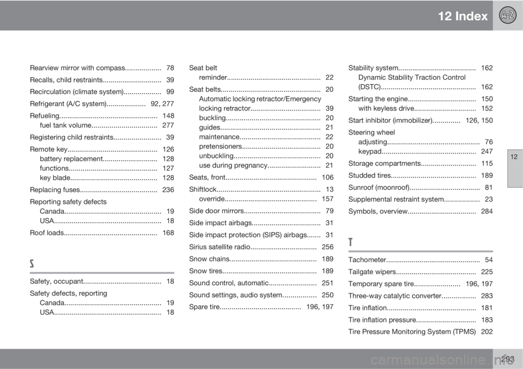Click the 'Replacing fuses' entry
The width and height of the screenshot is (523, 369).
tap(102, 190)
